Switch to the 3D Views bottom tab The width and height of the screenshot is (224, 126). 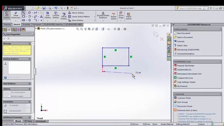click(28, 121)
